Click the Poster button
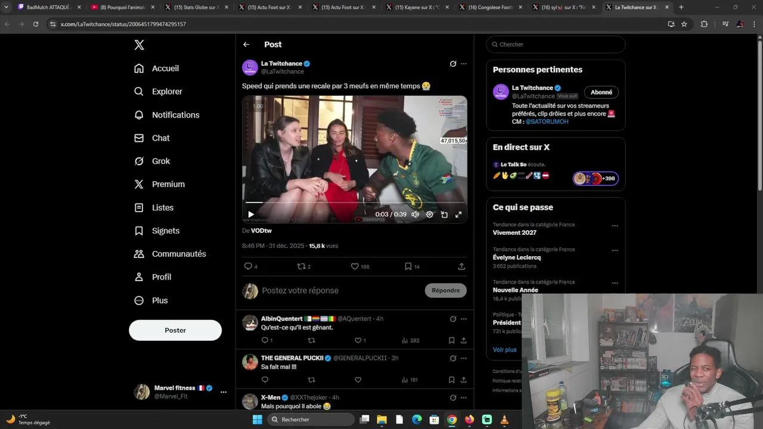 click(x=175, y=330)
